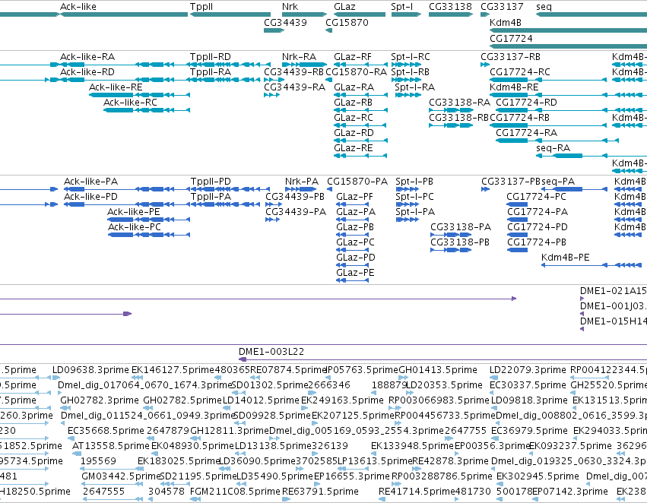Click the Spt-I gene label

(x=402, y=7)
